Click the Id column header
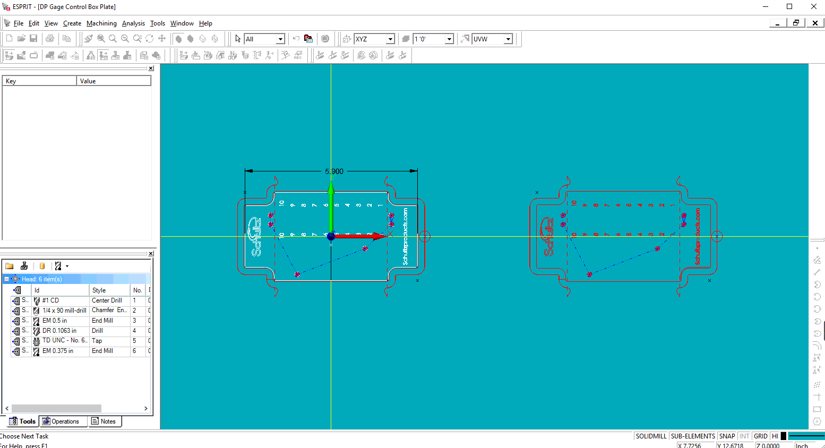Image resolution: width=825 pixels, height=448 pixels. click(x=61, y=290)
